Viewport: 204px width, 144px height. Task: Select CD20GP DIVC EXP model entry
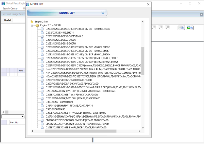pos(77,120)
